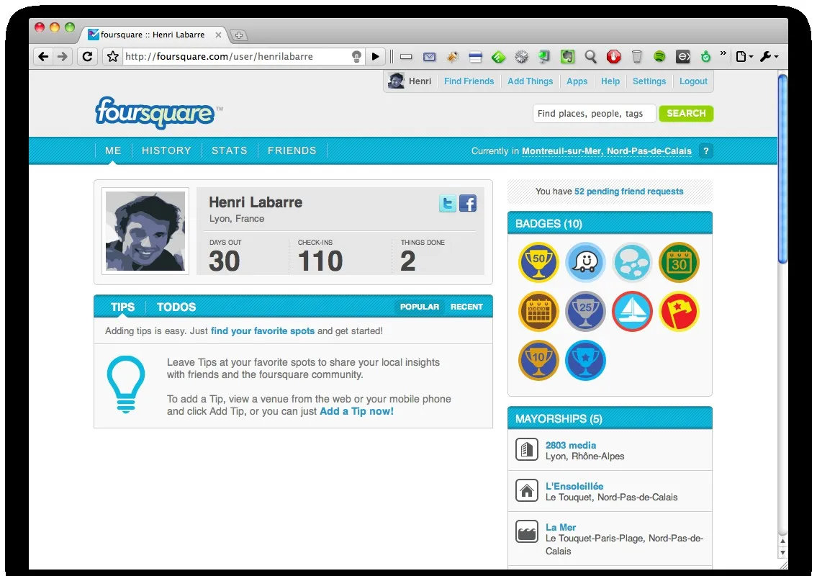Open Henri Labarre's profile photo
Screen dimensions: 817x576
coord(145,231)
